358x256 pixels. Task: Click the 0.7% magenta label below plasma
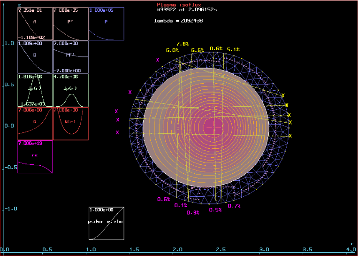234,206
